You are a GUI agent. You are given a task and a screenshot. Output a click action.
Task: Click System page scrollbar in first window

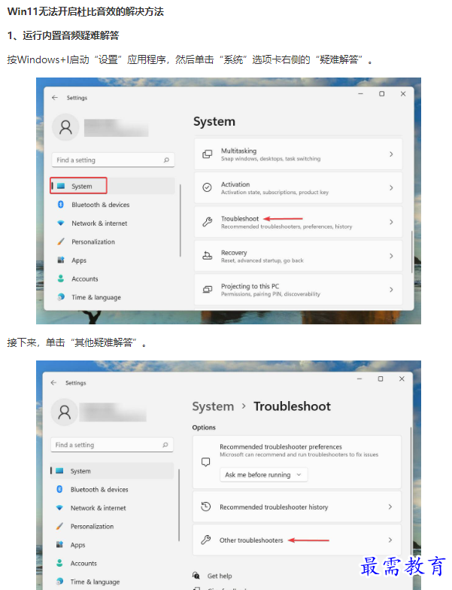[x=412, y=251]
